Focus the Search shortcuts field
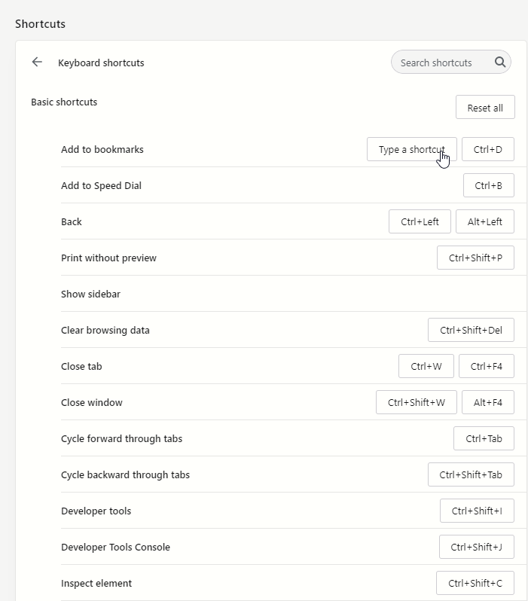This screenshot has height=601, width=528. tap(451, 62)
